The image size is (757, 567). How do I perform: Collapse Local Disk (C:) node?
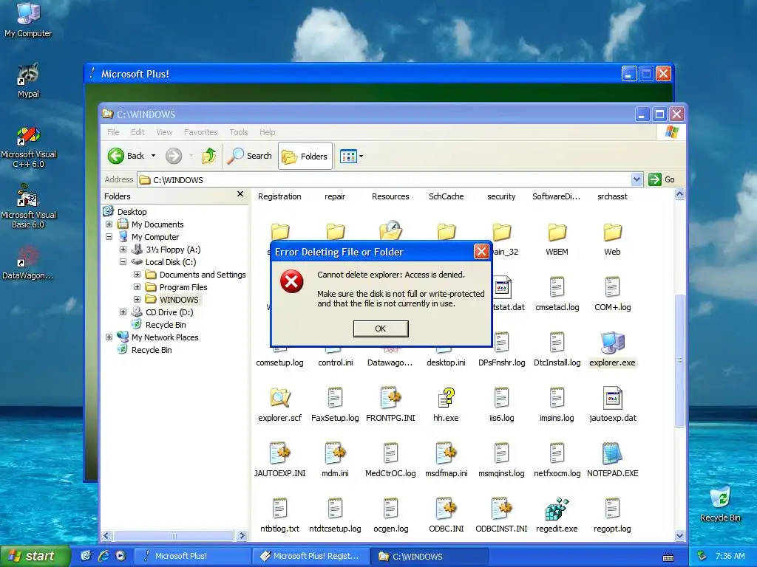(123, 262)
